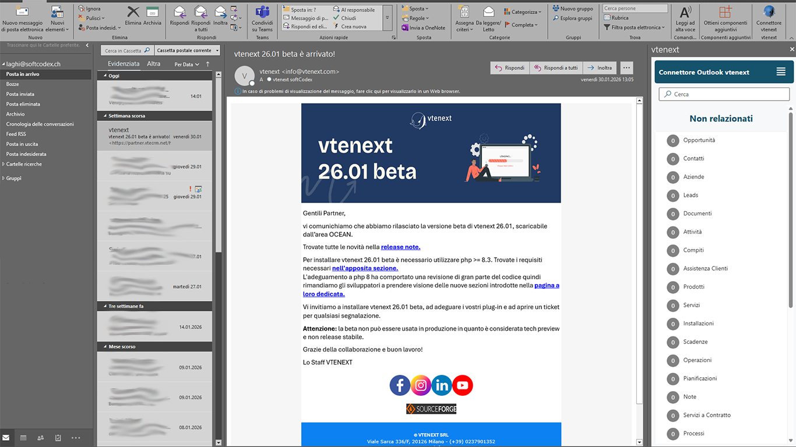Expand the Categorizza dropdown
The width and height of the screenshot is (796, 447).
(x=523, y=12)
